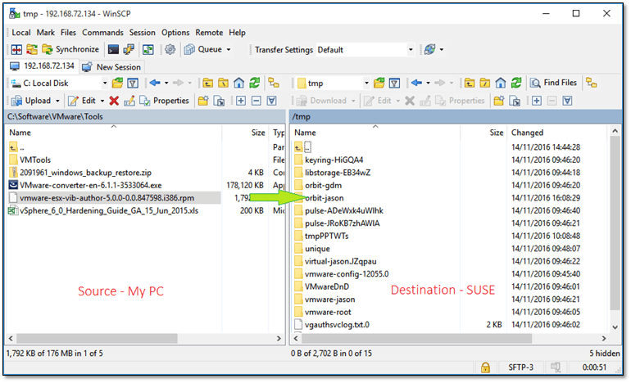Viewport: 631px width, 383px height.
Task: Click SFTP-3 protocol status indicator
Action: point(520,367)
